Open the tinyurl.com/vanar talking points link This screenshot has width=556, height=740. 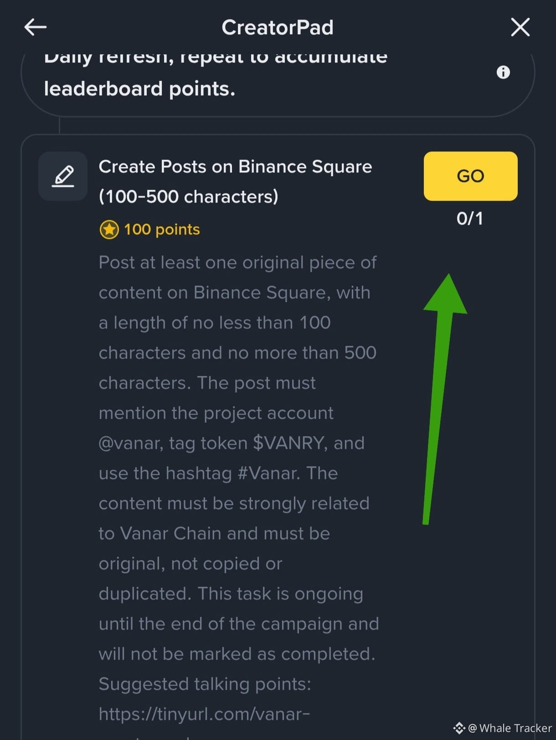click(x=204, y=714)
